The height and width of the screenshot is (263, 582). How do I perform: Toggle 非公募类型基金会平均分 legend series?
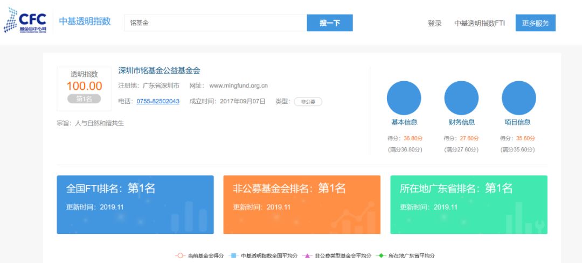[x=337, y=255]
